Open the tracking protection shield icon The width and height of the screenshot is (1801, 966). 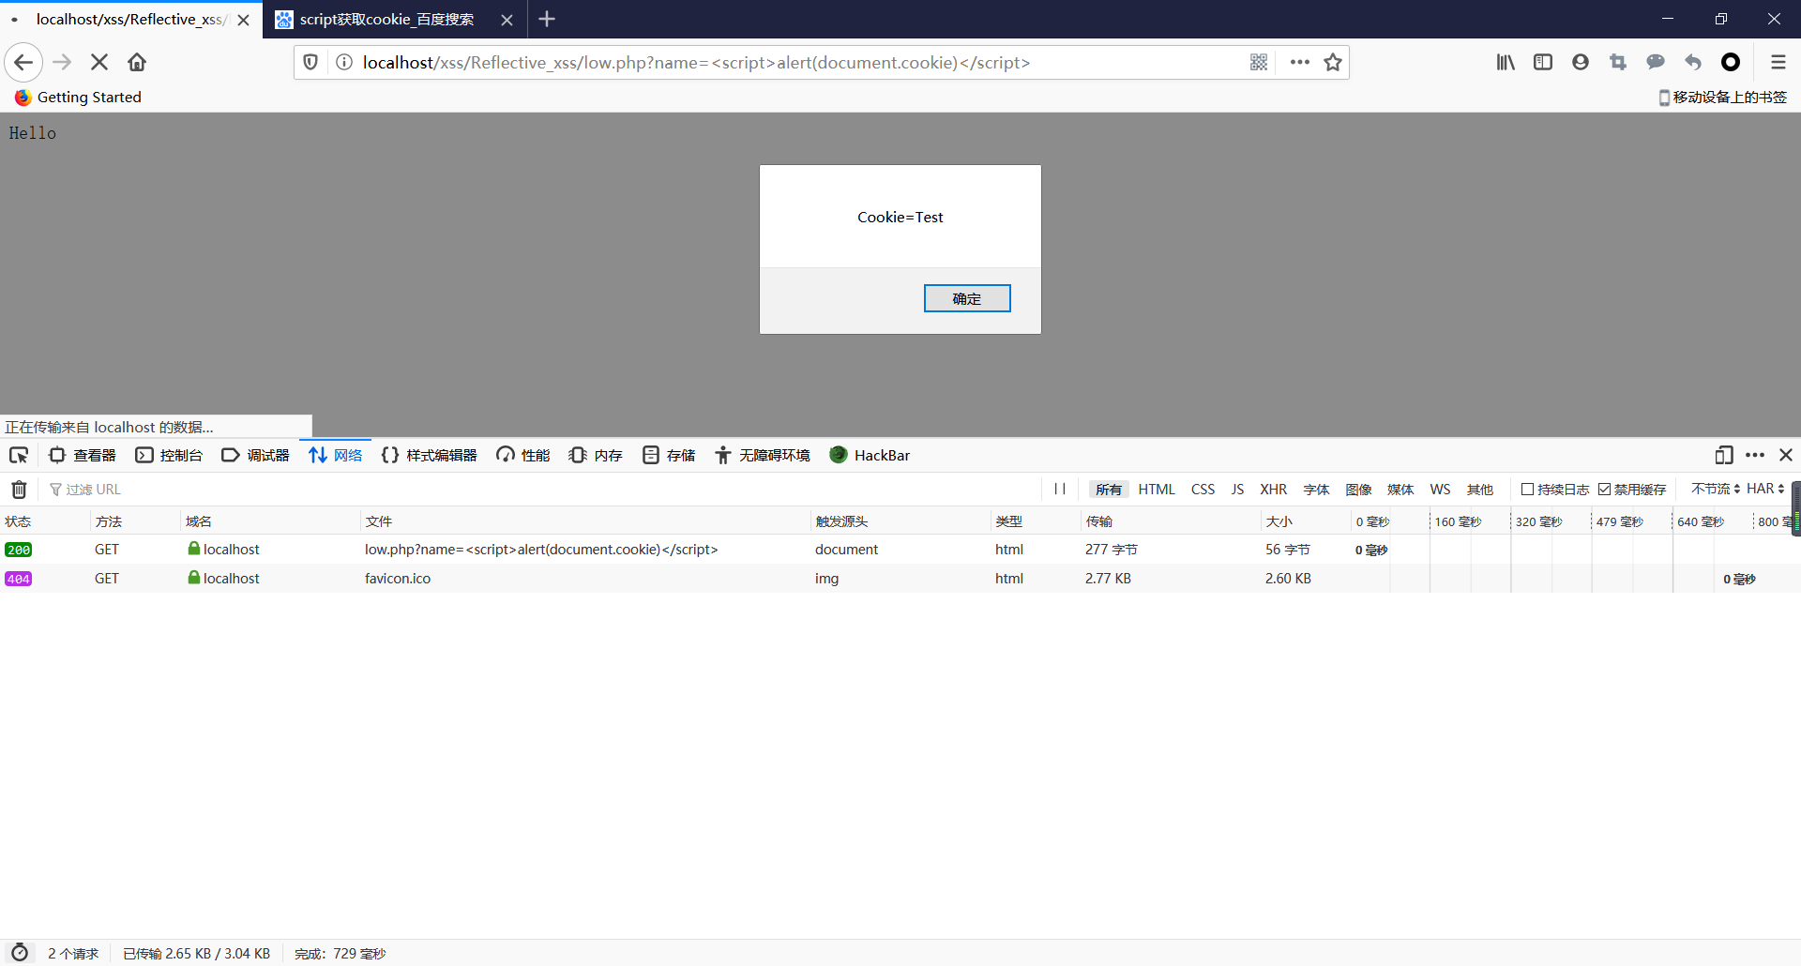click(310, 63)
